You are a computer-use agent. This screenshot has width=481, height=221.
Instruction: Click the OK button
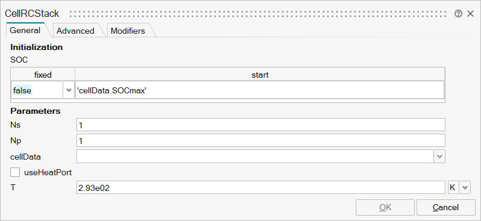click(x=385, y=208)
